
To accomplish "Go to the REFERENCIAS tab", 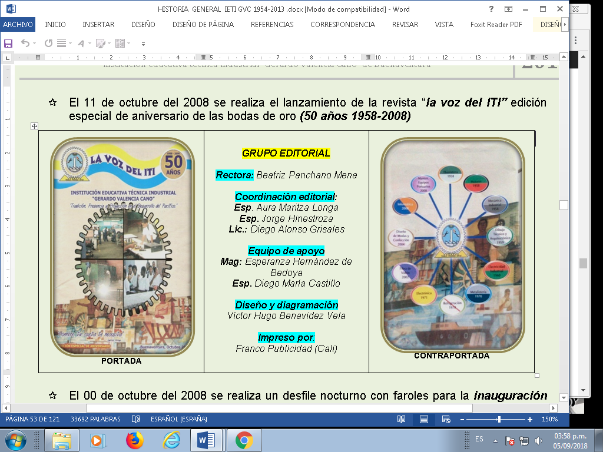I will click(272, 25).
